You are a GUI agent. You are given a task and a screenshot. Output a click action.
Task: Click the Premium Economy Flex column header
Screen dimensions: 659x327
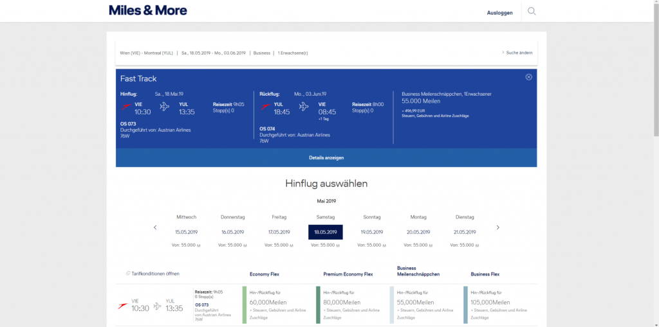tap(348, 274)
